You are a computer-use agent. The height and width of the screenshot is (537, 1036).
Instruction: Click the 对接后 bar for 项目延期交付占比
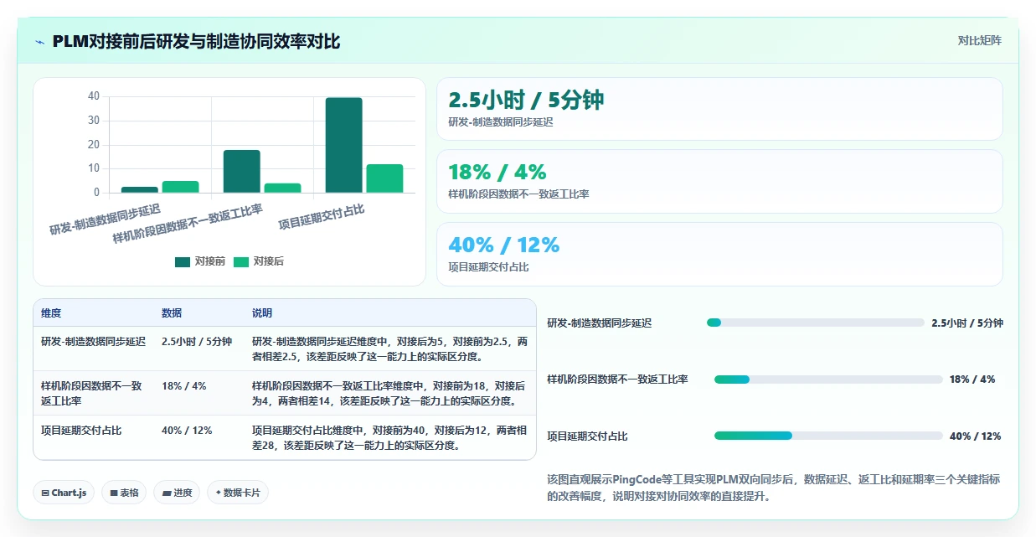(384, 178)
